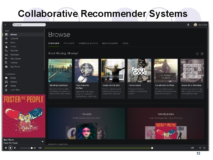
Task: Open Artists under Your Music
Action: point(13,86)
